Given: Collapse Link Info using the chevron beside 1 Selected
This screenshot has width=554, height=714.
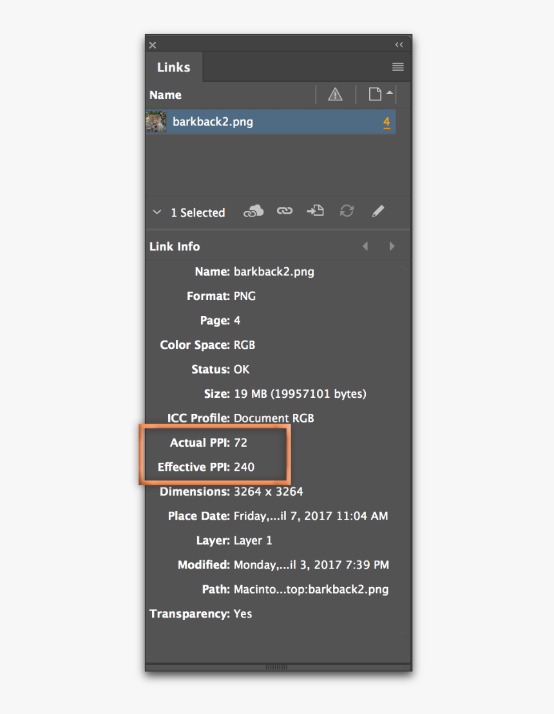Looking at the screenshot, I should click(157, 212).
